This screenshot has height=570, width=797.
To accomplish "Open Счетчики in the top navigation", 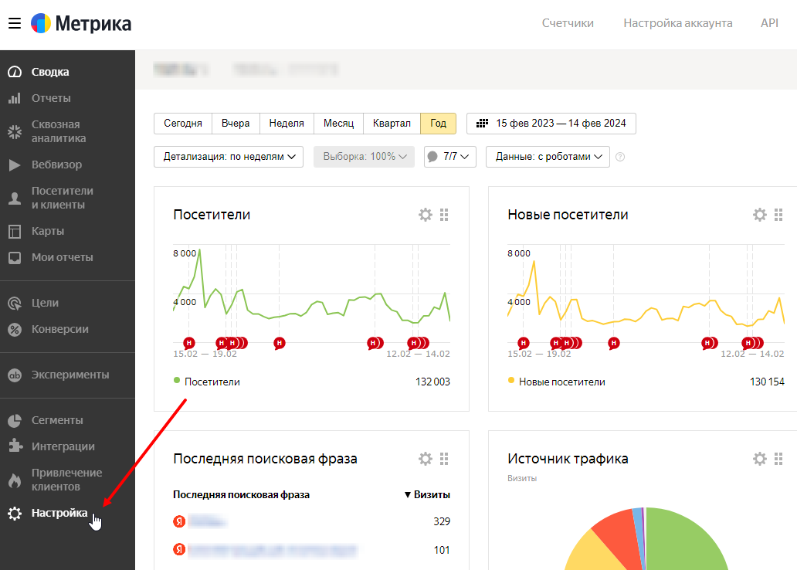I will [x=568, y=23].
